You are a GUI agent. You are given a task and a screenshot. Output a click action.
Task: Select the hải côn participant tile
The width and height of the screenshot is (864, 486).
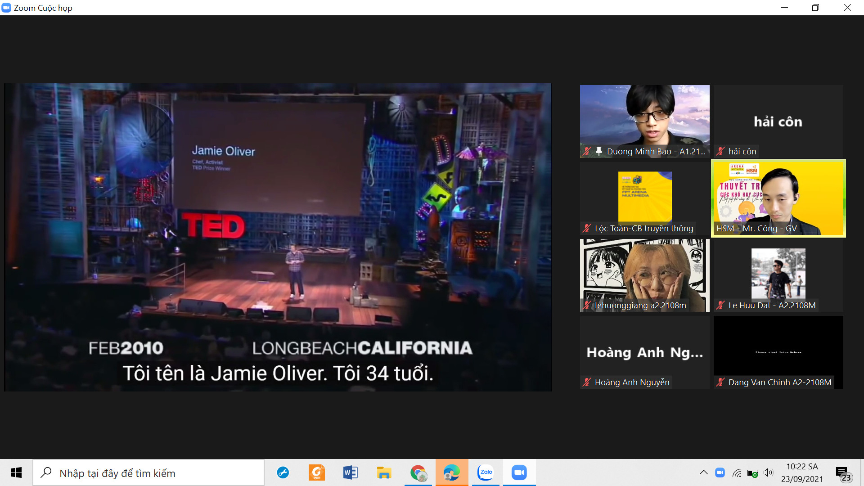click(x=778, y=121)
